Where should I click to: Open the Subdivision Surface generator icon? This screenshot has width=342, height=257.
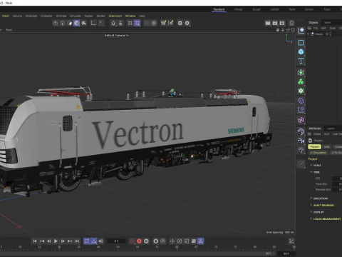click(x=301, y=73)
